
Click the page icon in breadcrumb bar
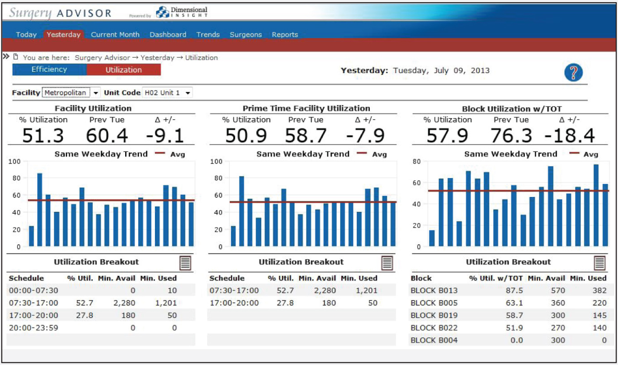[16, 57]
